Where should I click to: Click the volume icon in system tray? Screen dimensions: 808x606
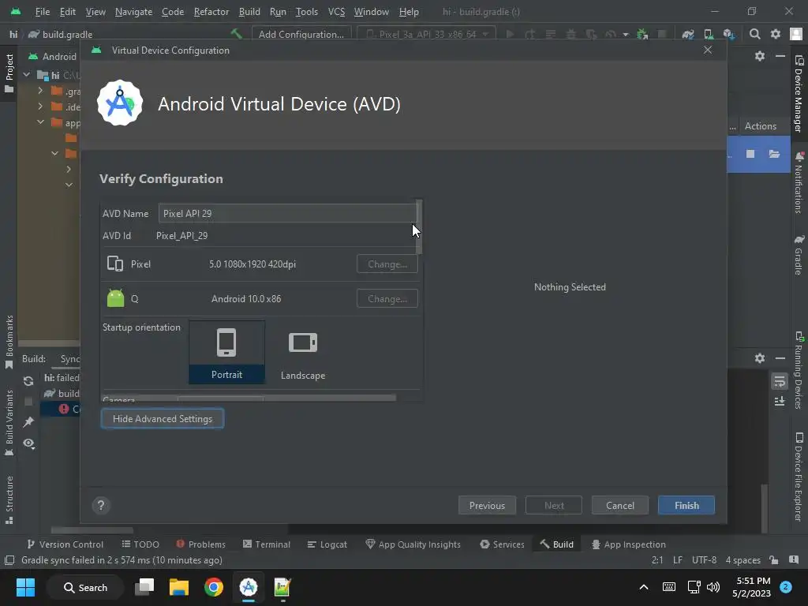click(713, 587)
